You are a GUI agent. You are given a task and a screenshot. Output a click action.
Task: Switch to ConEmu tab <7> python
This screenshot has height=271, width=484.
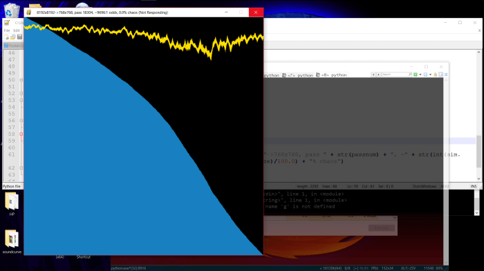(x=297, y=75)
